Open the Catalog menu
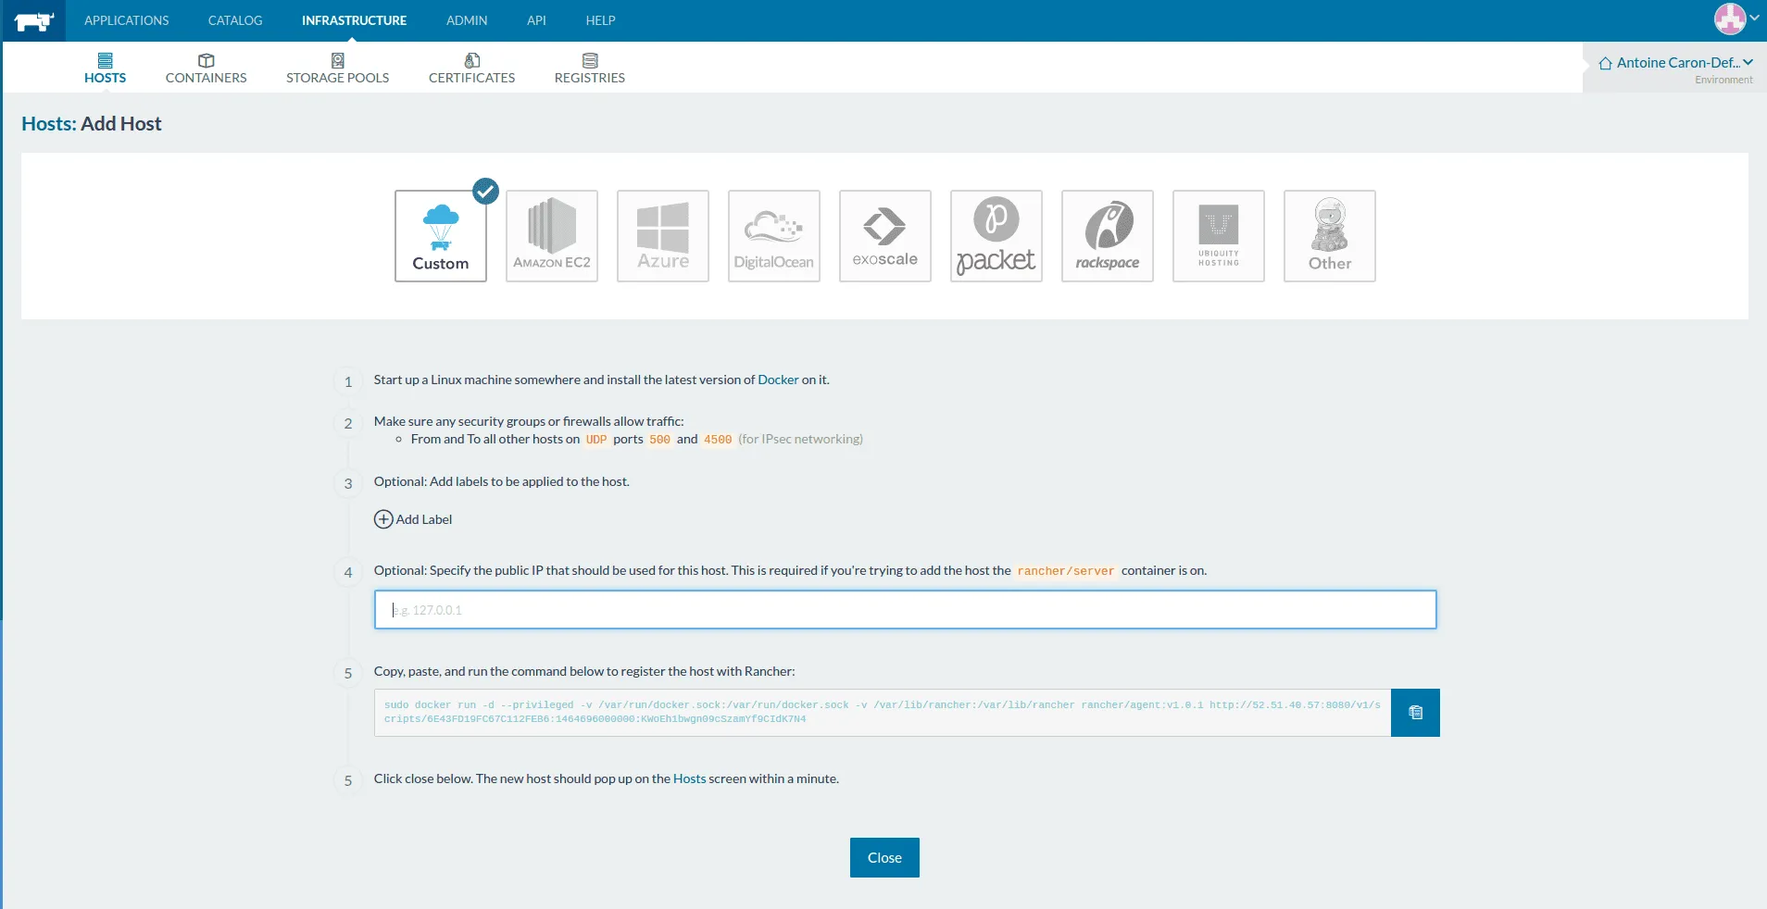The height and width of the screenshot is (909, 1767). click(235, 20)
